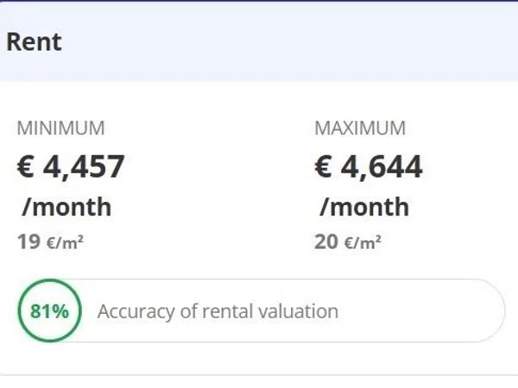Click the MINIMUM label
518x388 pixels.
coord(60,128)
